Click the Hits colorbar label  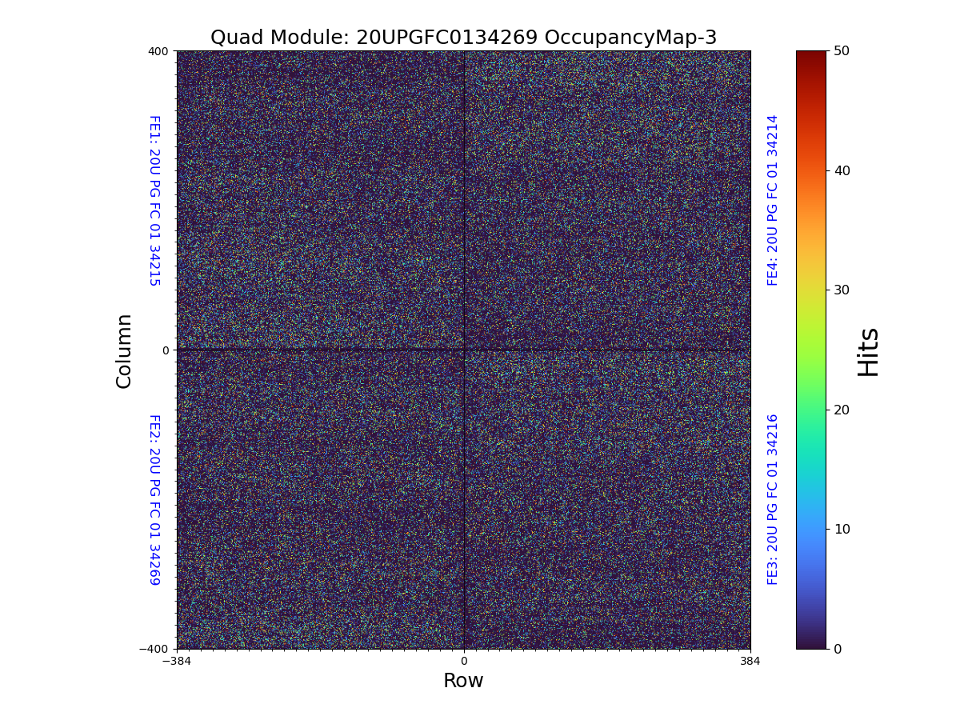(x=868, y=351)
